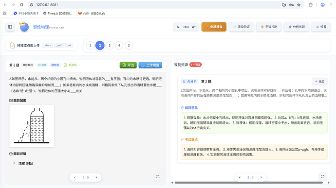The height and width of the screenshot is (188, 336).
Task: Open browser extensions puzzle icon
Action: (310, 5)
